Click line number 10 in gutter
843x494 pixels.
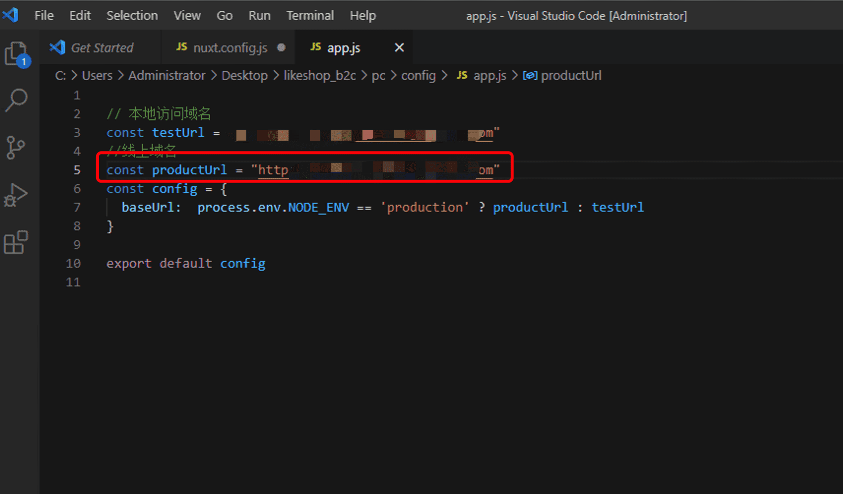[73, 264]
